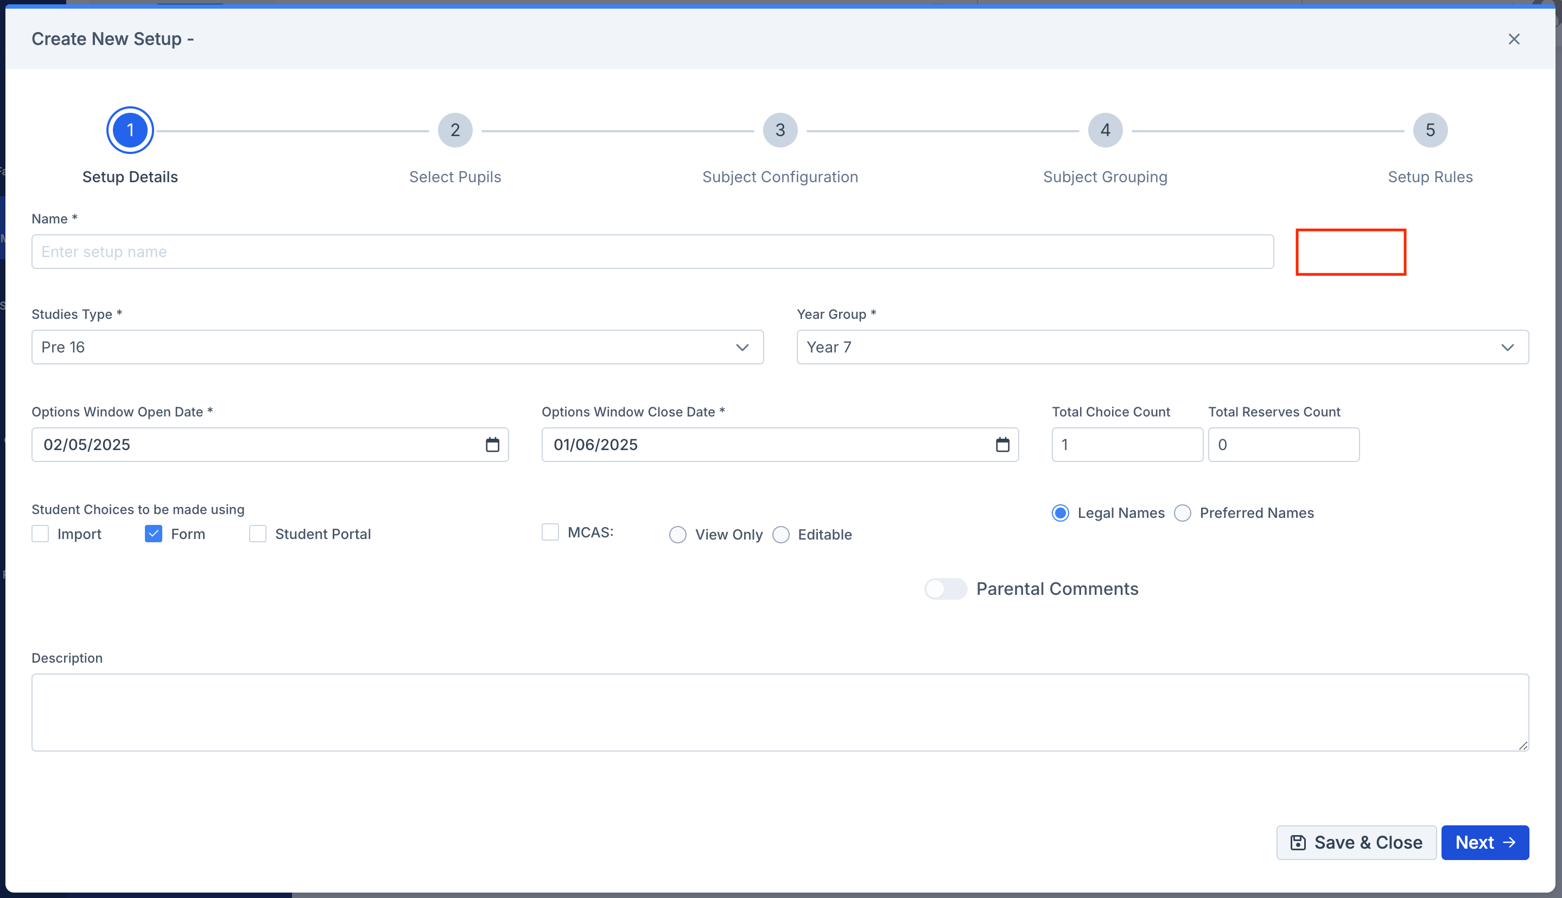This screenshot has height=898, width=1562.
Task: Check the MCAS checkbox
Action: (549, 531)
